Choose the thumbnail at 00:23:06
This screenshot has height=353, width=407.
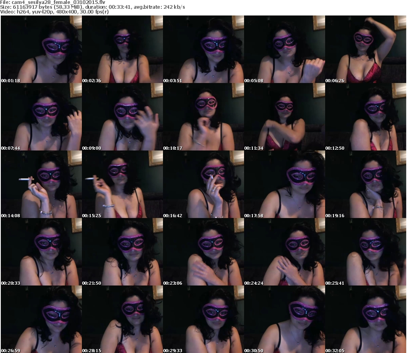203,252
